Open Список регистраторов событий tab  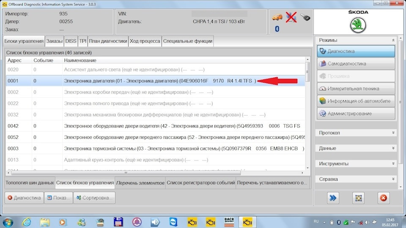point(200,183)
